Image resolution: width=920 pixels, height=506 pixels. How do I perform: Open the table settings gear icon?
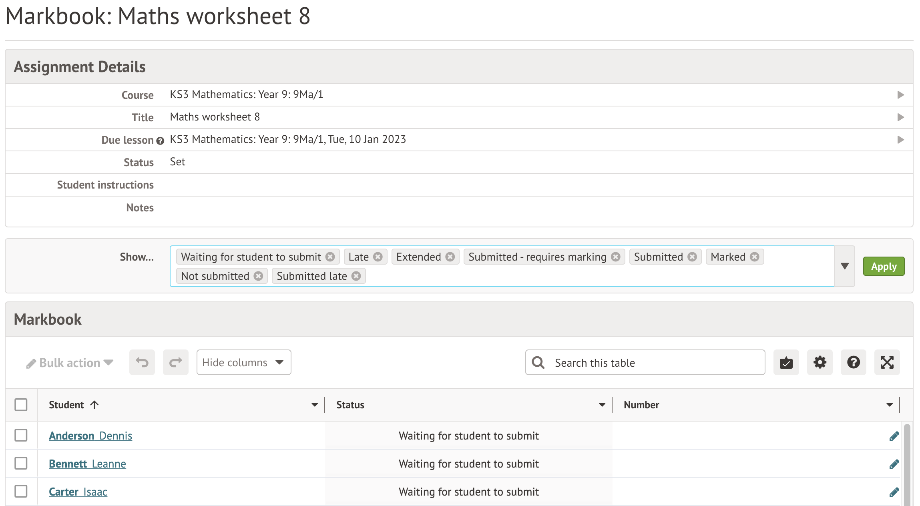pos(820,362)
